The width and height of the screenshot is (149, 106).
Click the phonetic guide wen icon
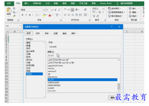tap(57, 15)
